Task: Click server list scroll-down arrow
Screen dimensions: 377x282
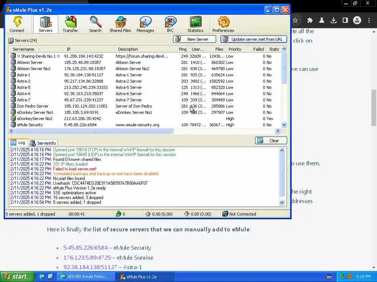Action: [284, 125]
